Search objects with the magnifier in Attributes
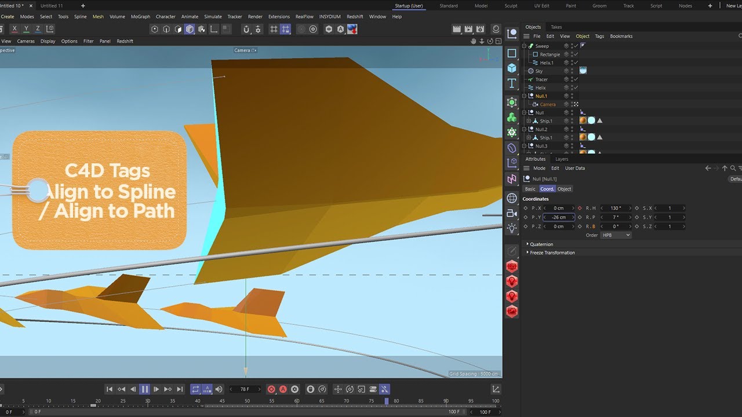Viewport: 742px width, 417px height. tap(733, 168)
